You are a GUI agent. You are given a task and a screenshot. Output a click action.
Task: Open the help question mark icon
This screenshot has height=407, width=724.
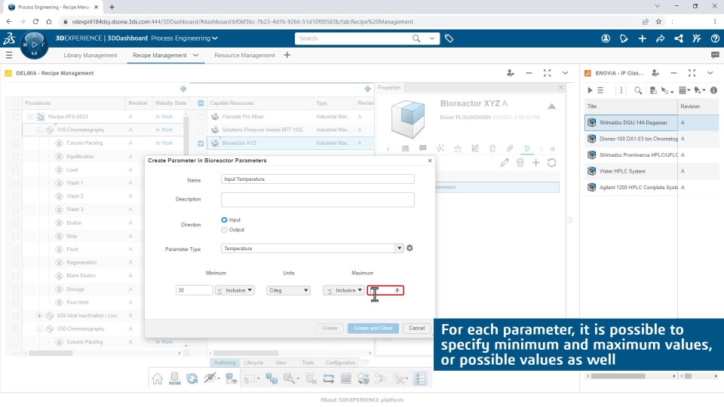715,38
